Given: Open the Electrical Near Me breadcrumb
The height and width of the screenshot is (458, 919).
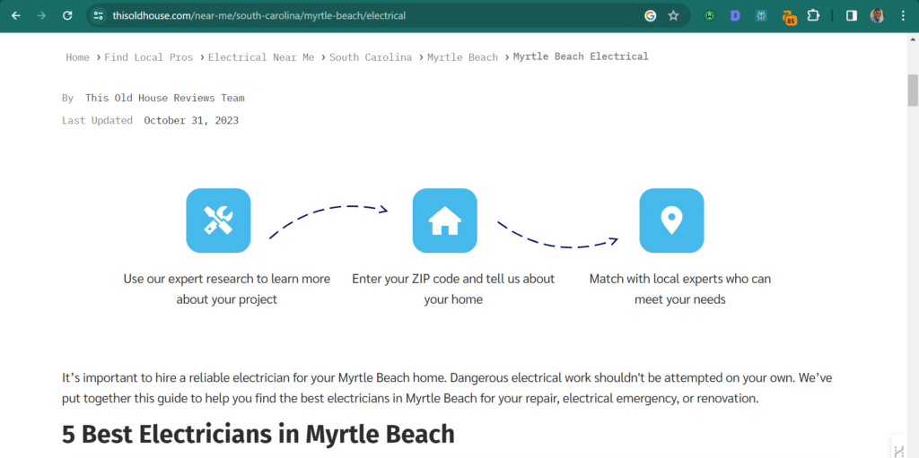Looking at the screenshot, I should coord(261,57).
